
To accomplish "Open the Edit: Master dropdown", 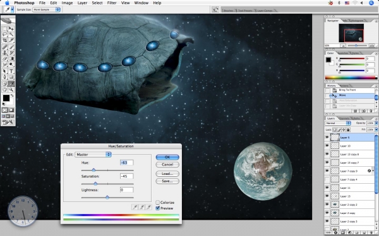I will pyautogui.click(x=93, y=154).
